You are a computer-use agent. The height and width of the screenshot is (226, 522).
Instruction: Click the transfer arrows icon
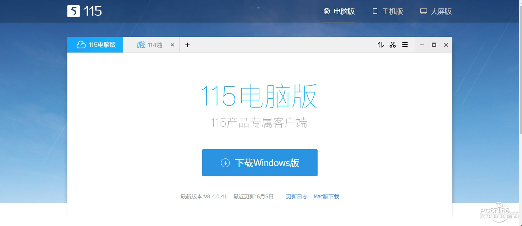point(381,45)
